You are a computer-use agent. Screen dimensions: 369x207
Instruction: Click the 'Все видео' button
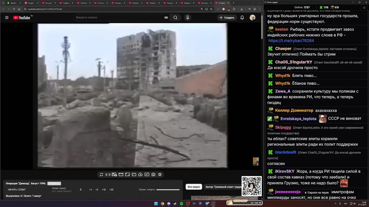(194, 187)
